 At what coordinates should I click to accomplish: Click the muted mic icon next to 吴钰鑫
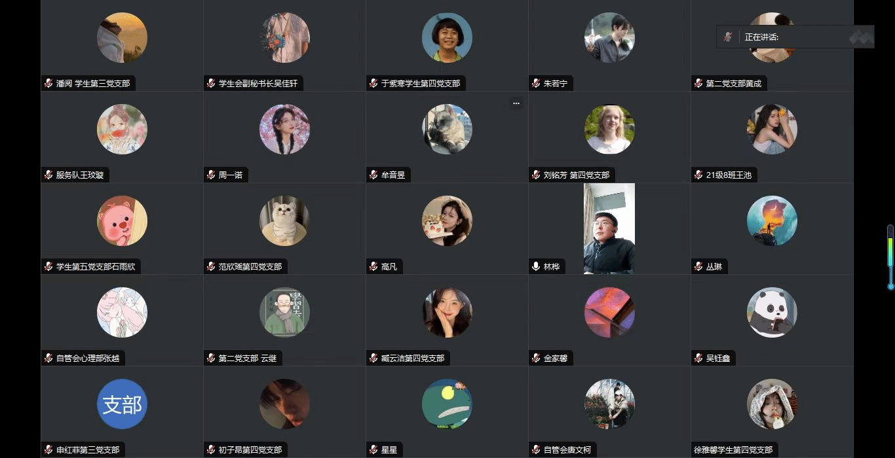point(698,359)
